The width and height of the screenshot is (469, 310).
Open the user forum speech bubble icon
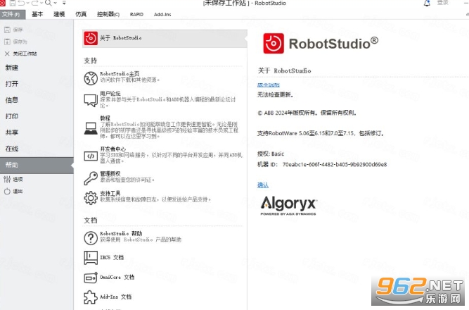[91, 100]
